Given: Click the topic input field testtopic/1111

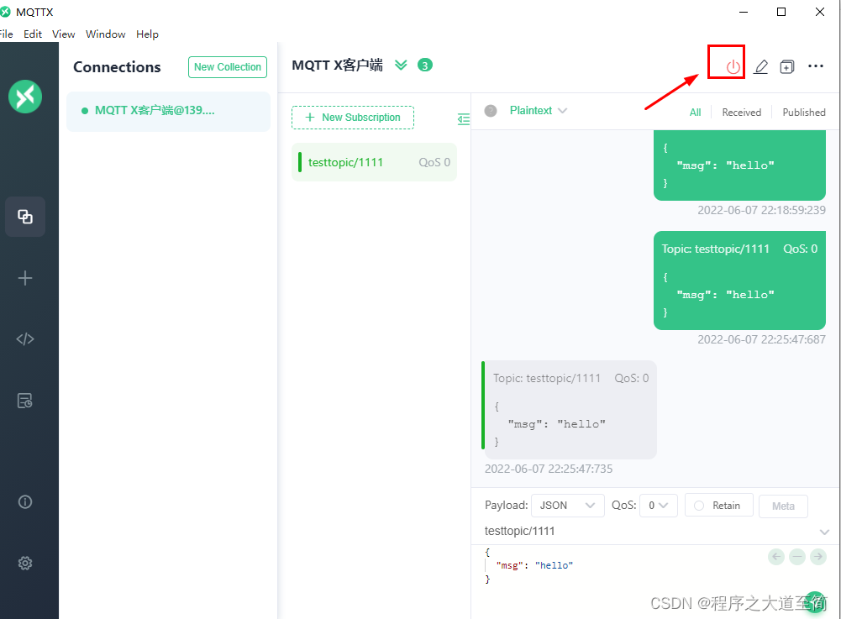Looking at the screenshot, I should click(x=649, y=531).
